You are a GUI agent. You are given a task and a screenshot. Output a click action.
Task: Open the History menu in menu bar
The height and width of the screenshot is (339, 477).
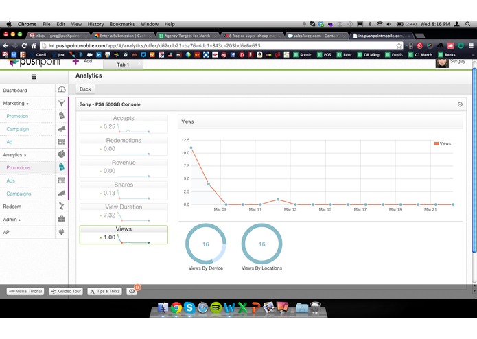(x=95, y=24)
